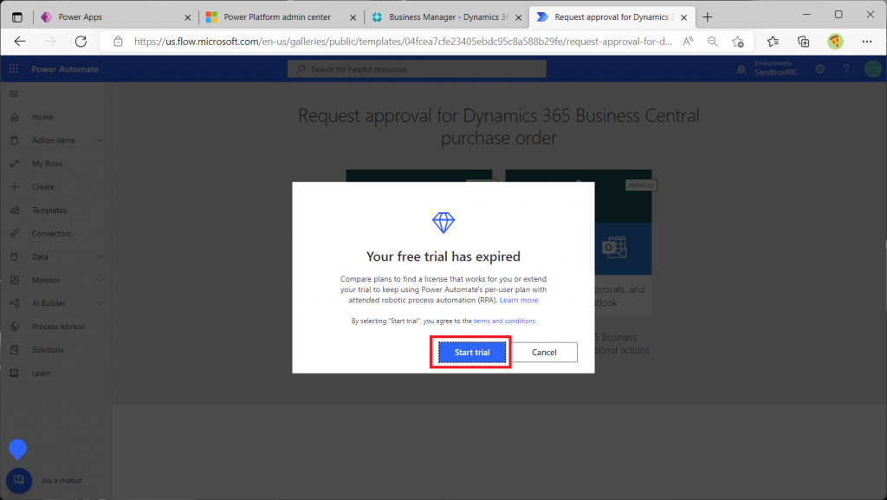Image resolution: width=887 pixels, height=500 pixels.
Task: Open the terms and conditions link
Action: coord(504,321)
